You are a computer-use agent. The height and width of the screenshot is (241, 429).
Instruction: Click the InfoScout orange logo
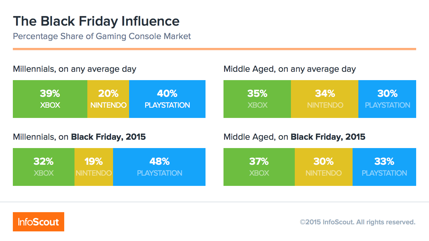click(39, 222)
